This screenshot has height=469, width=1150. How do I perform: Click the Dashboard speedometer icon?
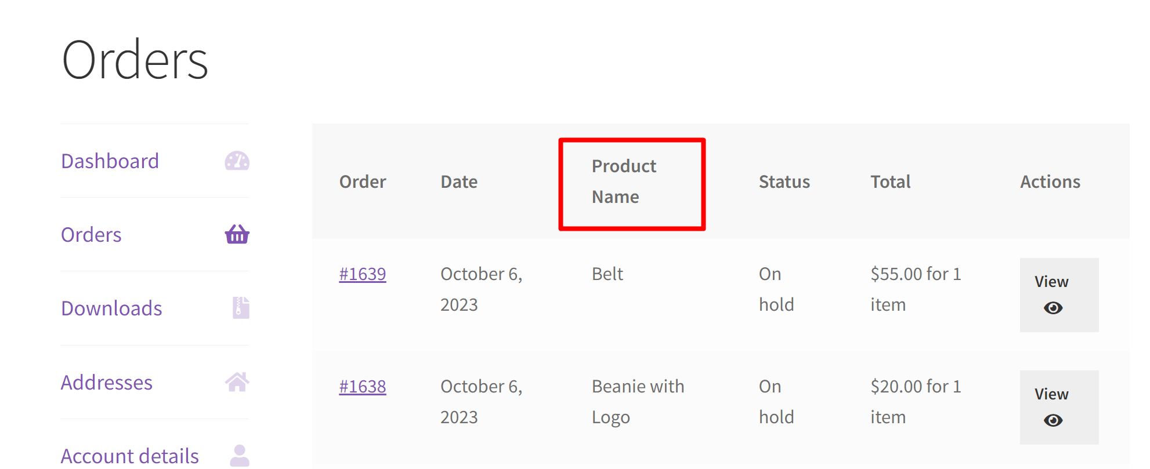238,161
